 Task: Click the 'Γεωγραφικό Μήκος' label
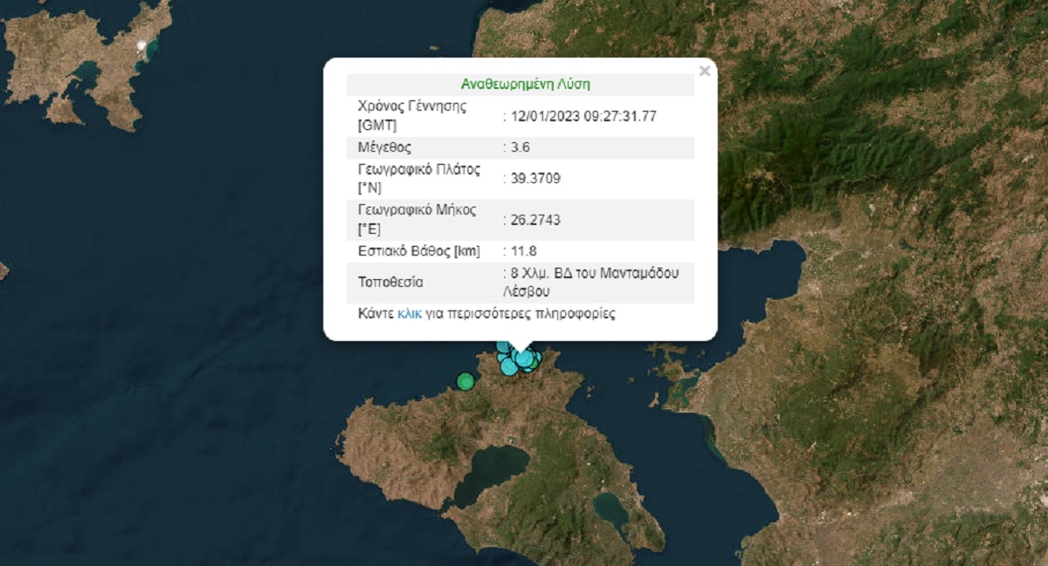417,212
